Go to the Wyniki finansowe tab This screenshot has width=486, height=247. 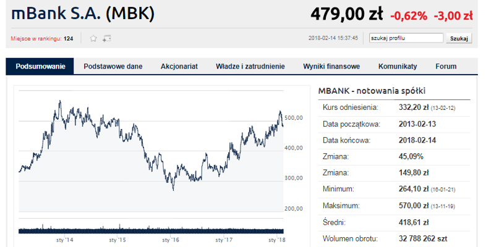pyautogui.click(x=331, y=66)
